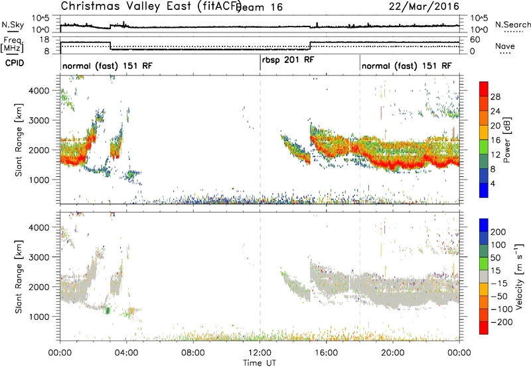Click the title 'Christmas Valley East (fitACF)'
The height and width of the screenshot is (367, 531).
pos(151,7)
